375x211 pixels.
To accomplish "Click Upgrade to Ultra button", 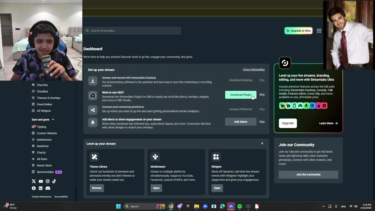I will pyautogui.click(x=298, y=31).
